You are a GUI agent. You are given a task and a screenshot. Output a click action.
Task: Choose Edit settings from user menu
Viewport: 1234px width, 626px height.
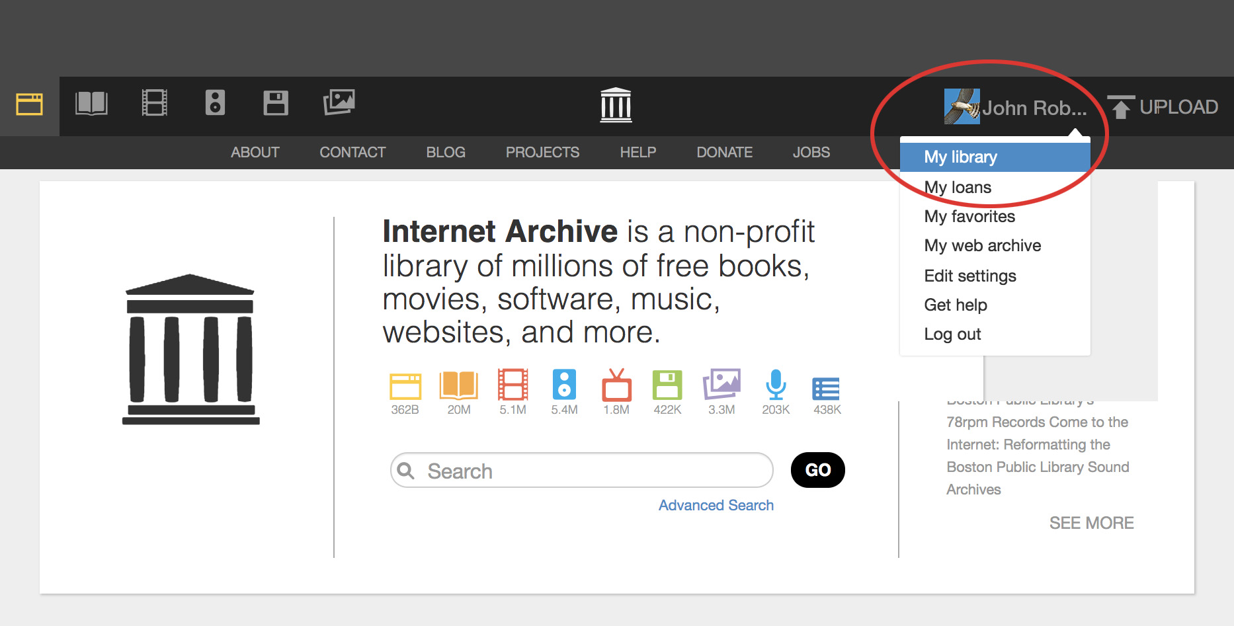[995, 276]
